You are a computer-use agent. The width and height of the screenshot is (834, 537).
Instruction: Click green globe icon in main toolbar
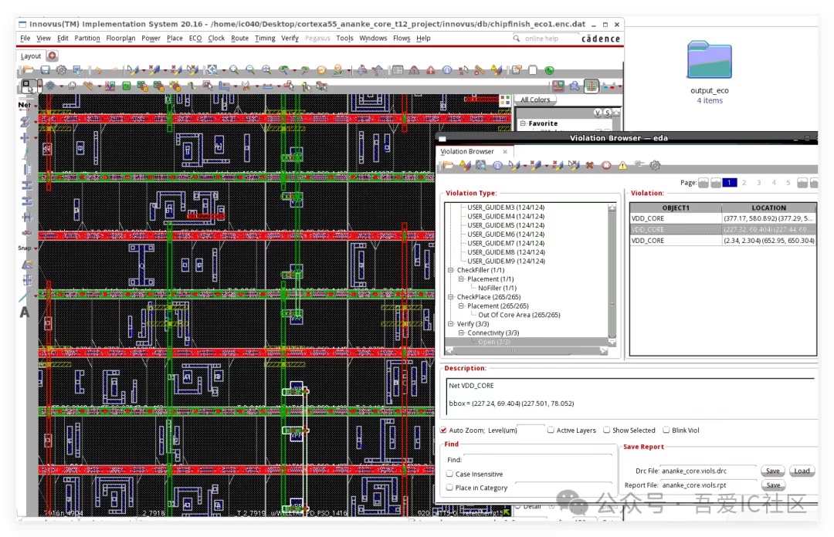[550, 69]
